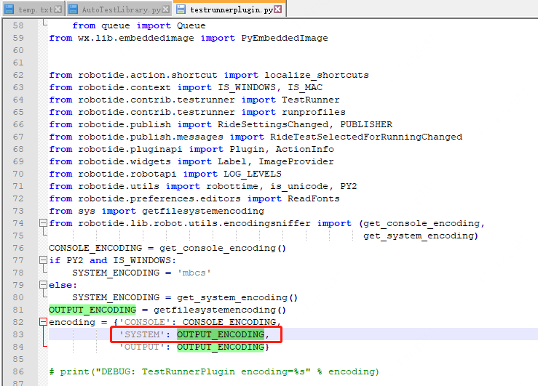Click line number 83 in margin
538x386 pixels.
pyautogui.click(x=18, y=334)
